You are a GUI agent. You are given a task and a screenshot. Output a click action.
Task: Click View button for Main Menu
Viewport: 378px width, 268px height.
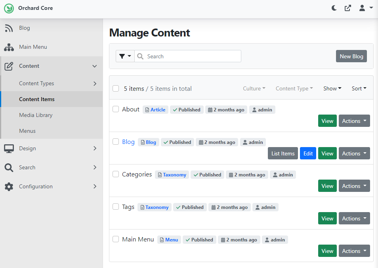pos(327,251)
